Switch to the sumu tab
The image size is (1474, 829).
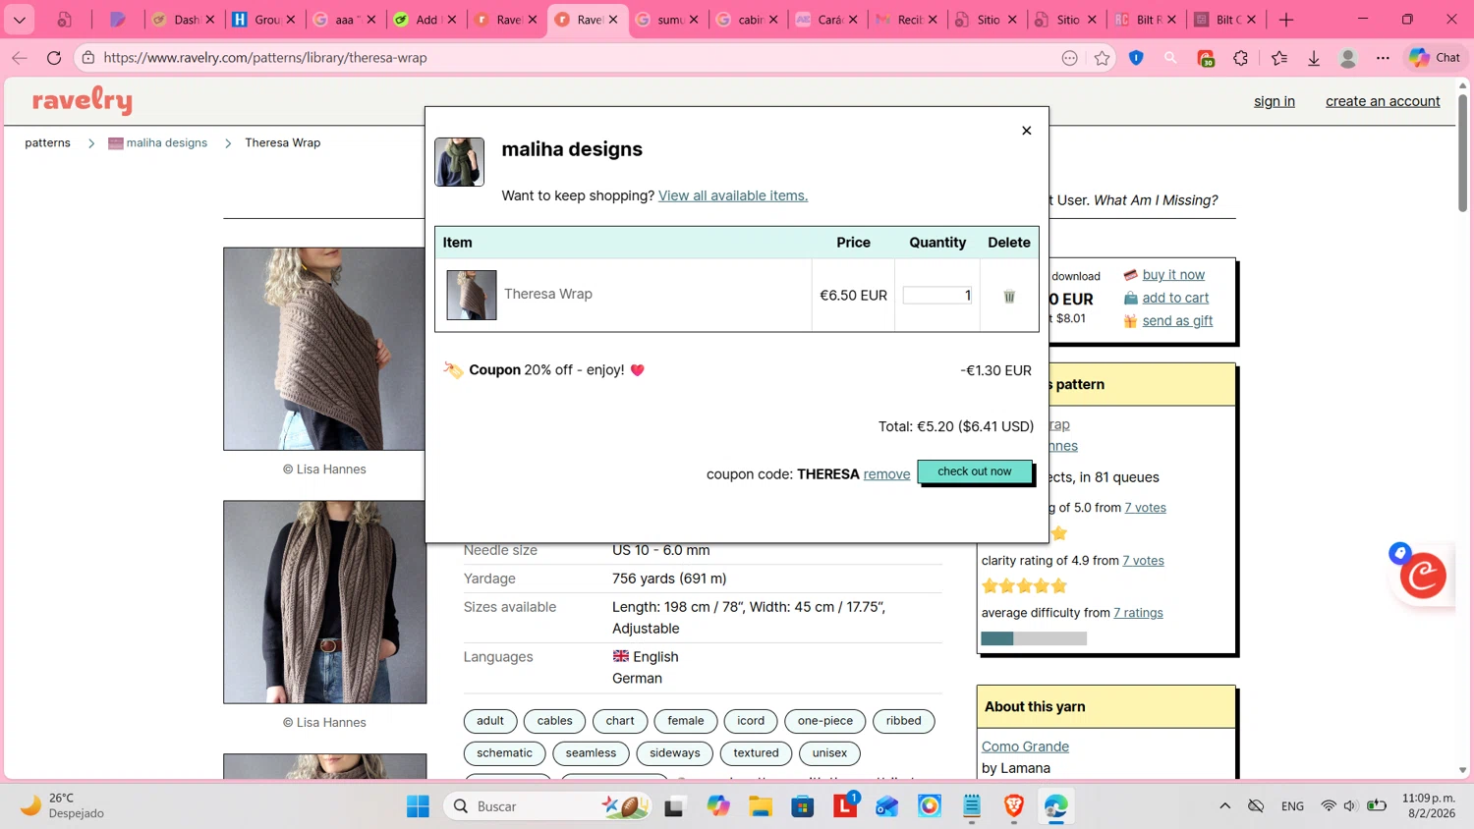pyautogui.click(x=668, y=20)
